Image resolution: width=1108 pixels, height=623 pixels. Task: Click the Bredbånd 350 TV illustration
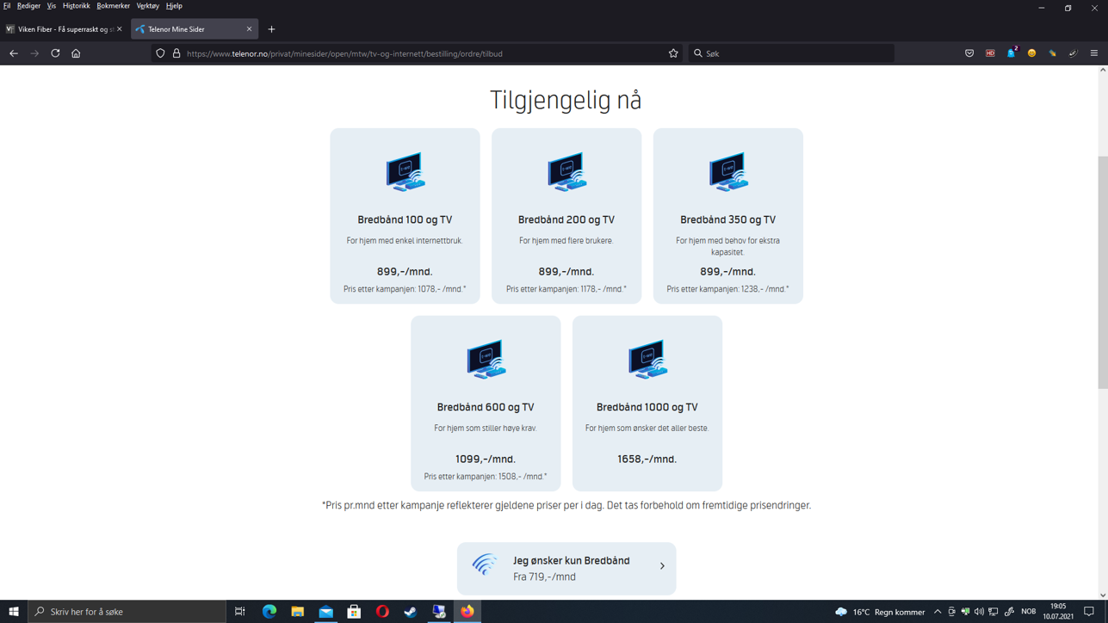(x=729, y=172)
